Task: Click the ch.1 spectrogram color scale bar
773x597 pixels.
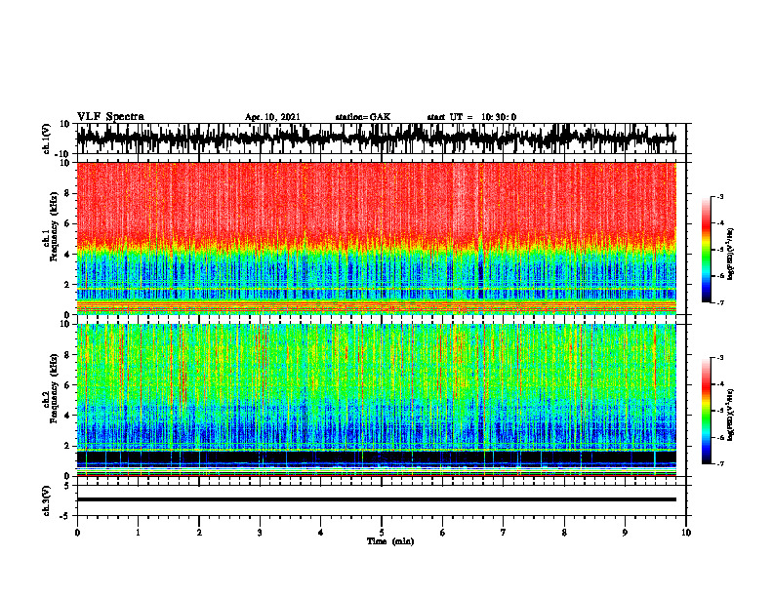Action: click(706, 250)
